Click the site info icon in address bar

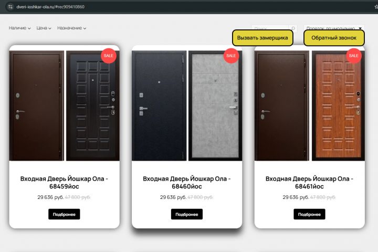(10, 7)
